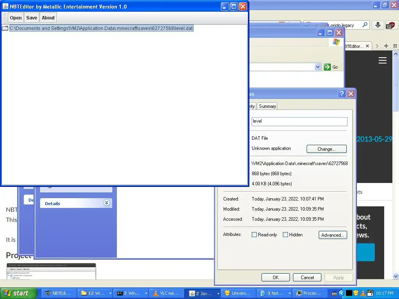Click the 12 Windows Explorer taskbar group

point(93,293)
